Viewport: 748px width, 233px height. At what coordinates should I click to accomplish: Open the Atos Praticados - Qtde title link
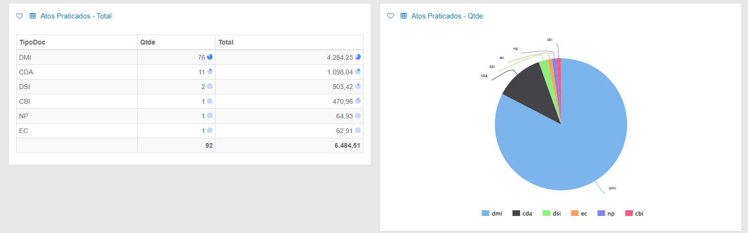pos(447,16)
